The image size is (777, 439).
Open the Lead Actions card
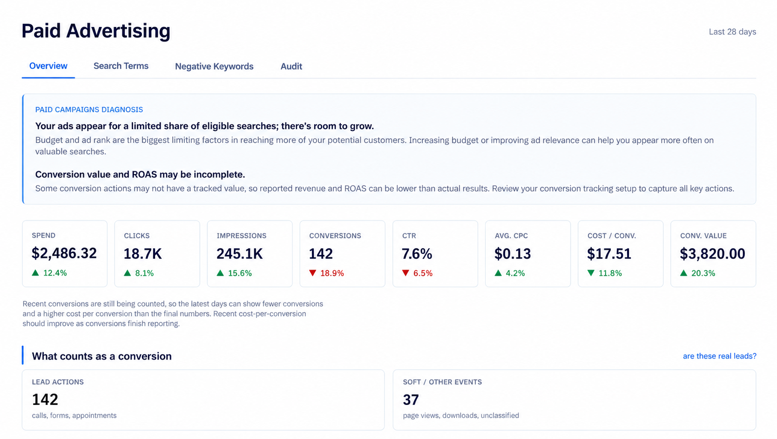pyautogui.click(x=203, y=400)
